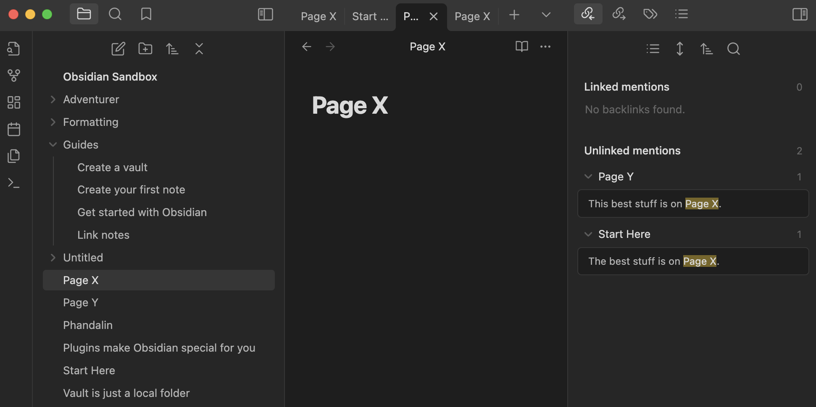This screenshot has height=407, width=816.
Task: Select Page X in file explorer
Action: [x=159, y=280]
